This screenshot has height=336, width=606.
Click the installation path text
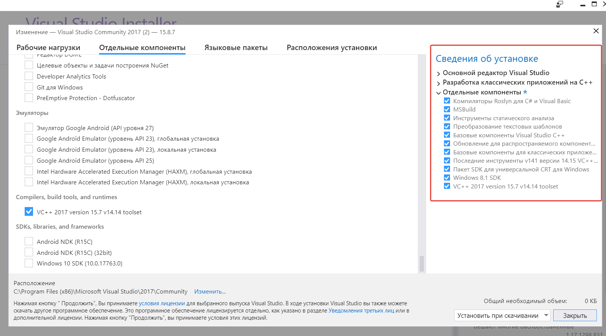[x=101, y=292]
